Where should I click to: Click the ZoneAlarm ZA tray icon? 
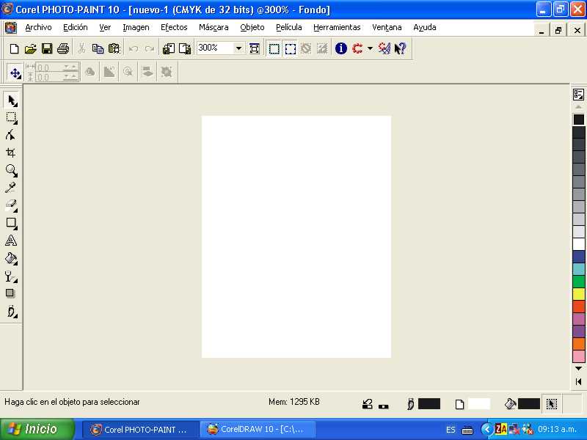point(501,429)
